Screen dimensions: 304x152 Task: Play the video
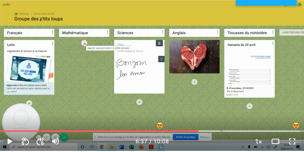(x=9, y=141)
